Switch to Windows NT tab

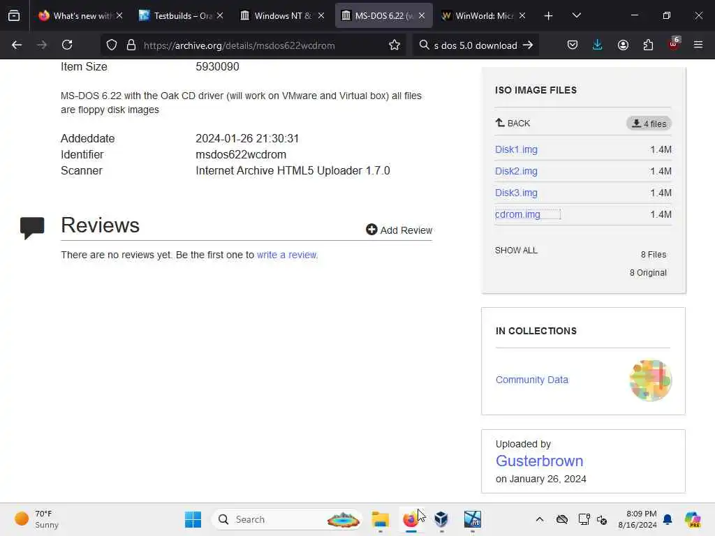point(283,16)
